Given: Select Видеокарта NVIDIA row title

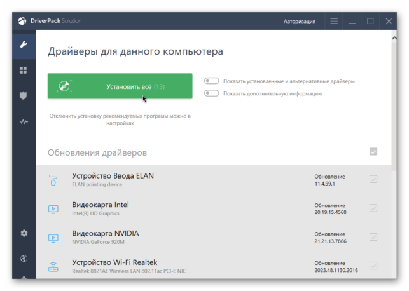Looking at the screenshot, I should 106,233.
